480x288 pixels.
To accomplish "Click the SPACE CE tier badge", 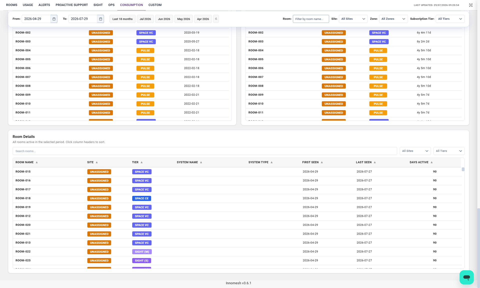I will coord(141,199).
